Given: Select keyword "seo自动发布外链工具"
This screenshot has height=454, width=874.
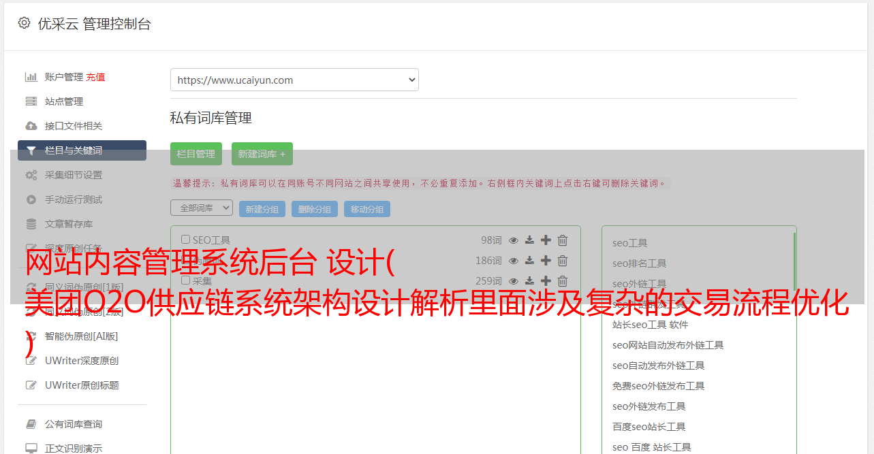Looking at the screenshot, I should (659, 366).
